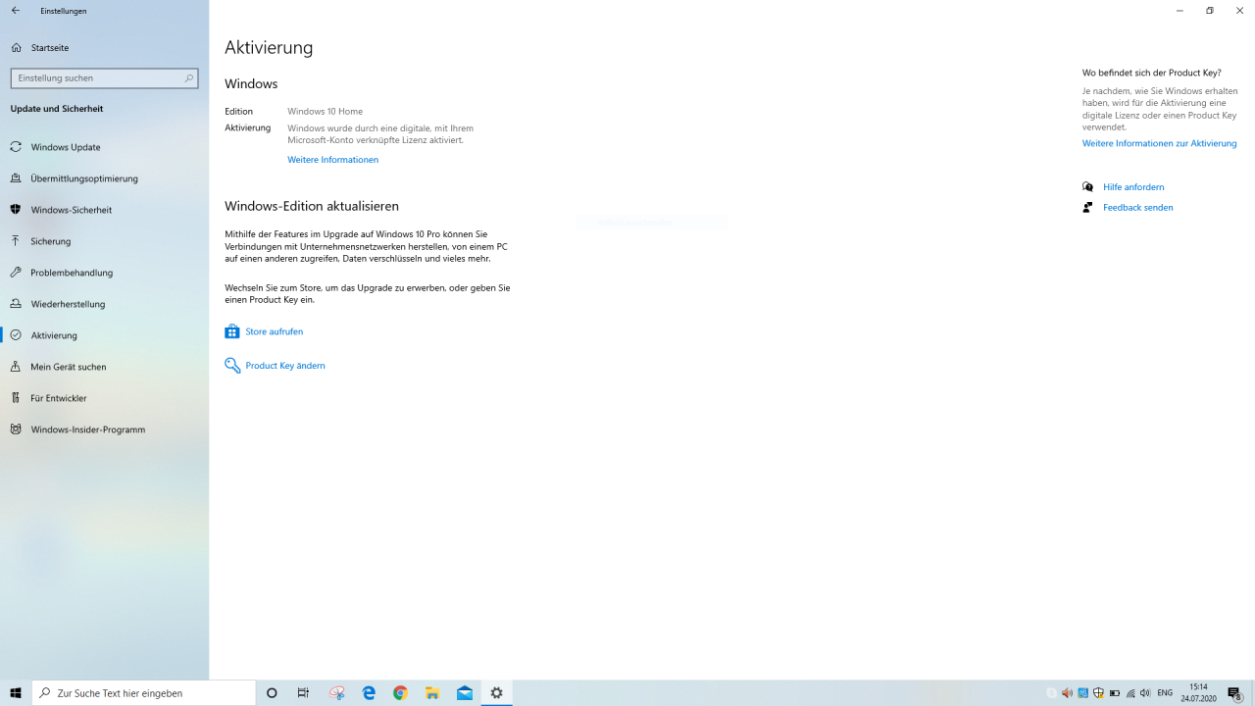The width and height of the screenshot is (1255, 706).
Task: Go back with the Einstellungen back arrow
Action: [16, 11]
